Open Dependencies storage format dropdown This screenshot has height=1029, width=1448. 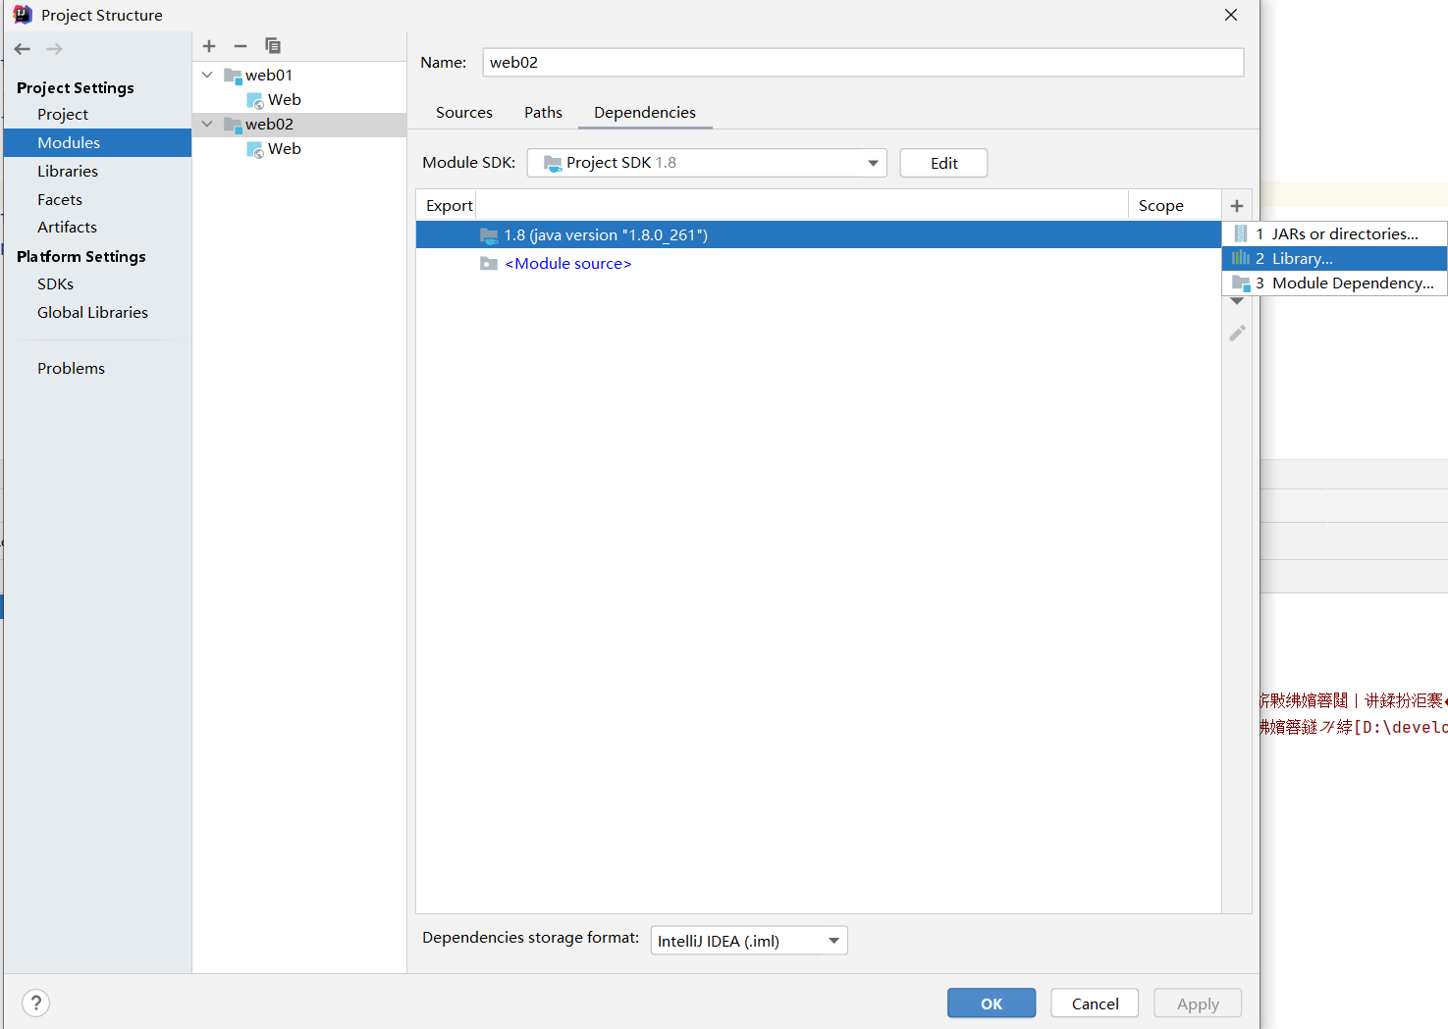[749, 941]
